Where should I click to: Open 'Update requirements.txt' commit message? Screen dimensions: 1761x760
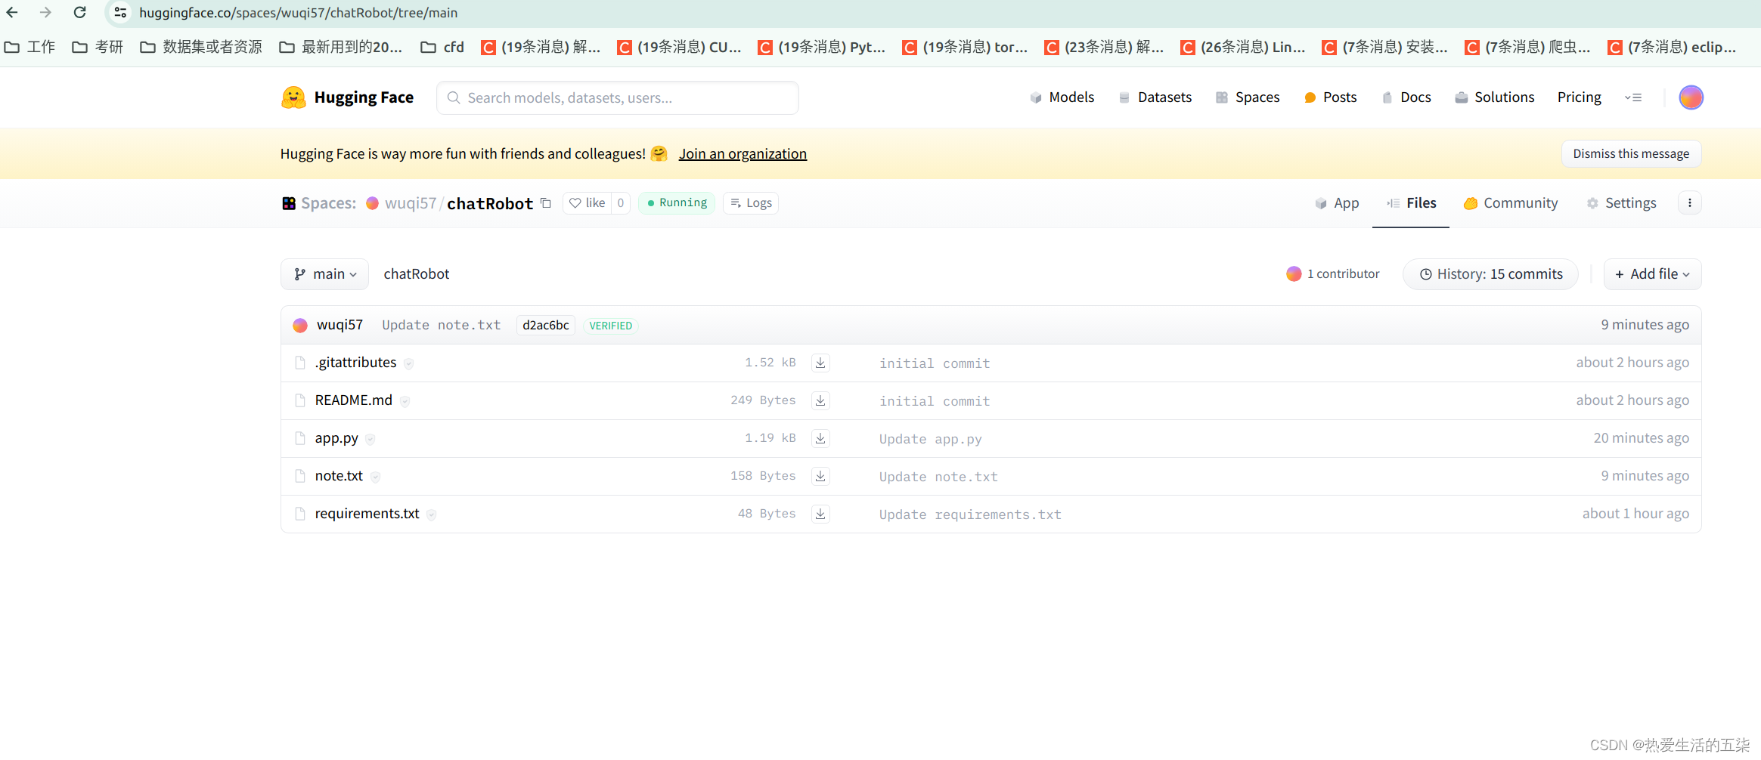[970, 514]
